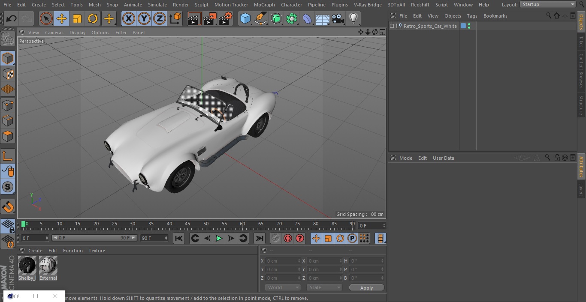The image size is (586, 302).
Task: Toggle rotation keyframe recording
Action: pos(340,239)
